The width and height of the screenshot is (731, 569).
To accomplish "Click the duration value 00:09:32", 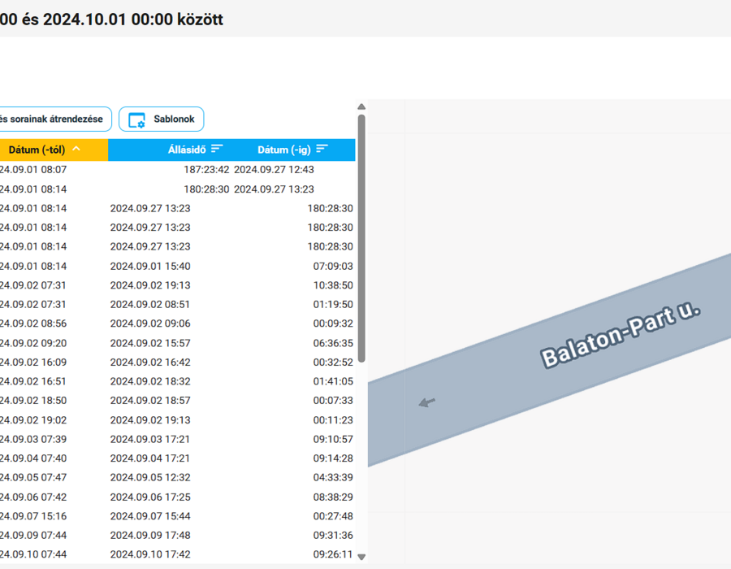I will 333,324.
